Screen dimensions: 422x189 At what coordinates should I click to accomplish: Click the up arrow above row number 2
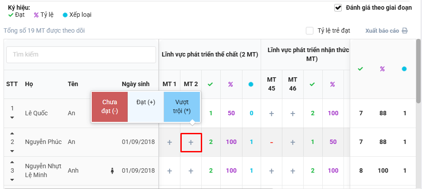pyautogui.click(x=12, y=134)
